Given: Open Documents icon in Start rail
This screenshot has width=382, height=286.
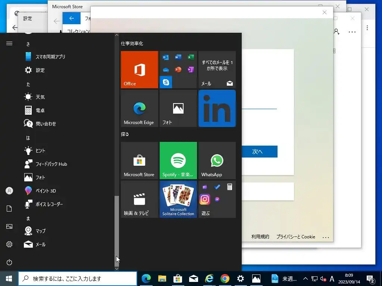Looking at the screenshot, I should [x=9, y=209].
